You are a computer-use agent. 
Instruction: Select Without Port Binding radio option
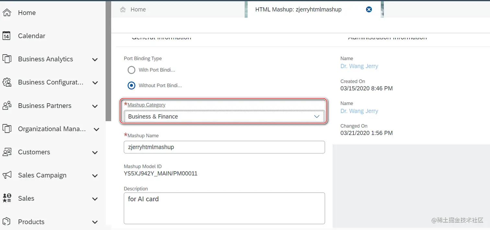pyautogui.click(x=131, y=86)
